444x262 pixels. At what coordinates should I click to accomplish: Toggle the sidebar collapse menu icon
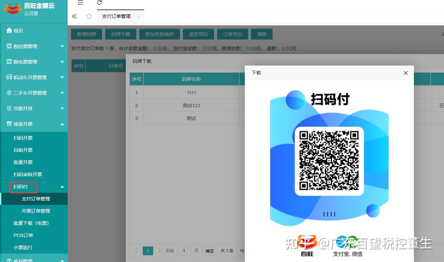point(80,2)
